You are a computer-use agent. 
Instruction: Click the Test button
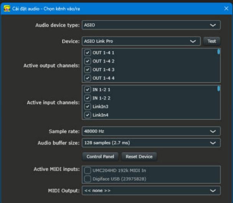pyautogui.click(x=212, y=41)
